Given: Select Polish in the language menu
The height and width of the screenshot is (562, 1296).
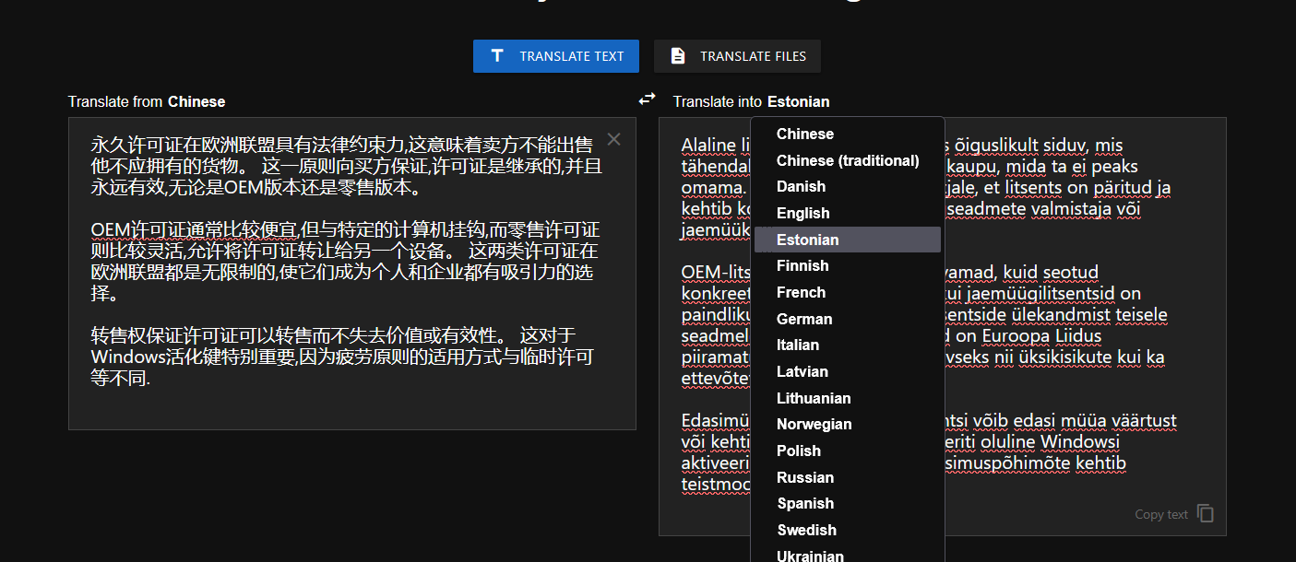Looking at the screenshot, I should [848, 451].
